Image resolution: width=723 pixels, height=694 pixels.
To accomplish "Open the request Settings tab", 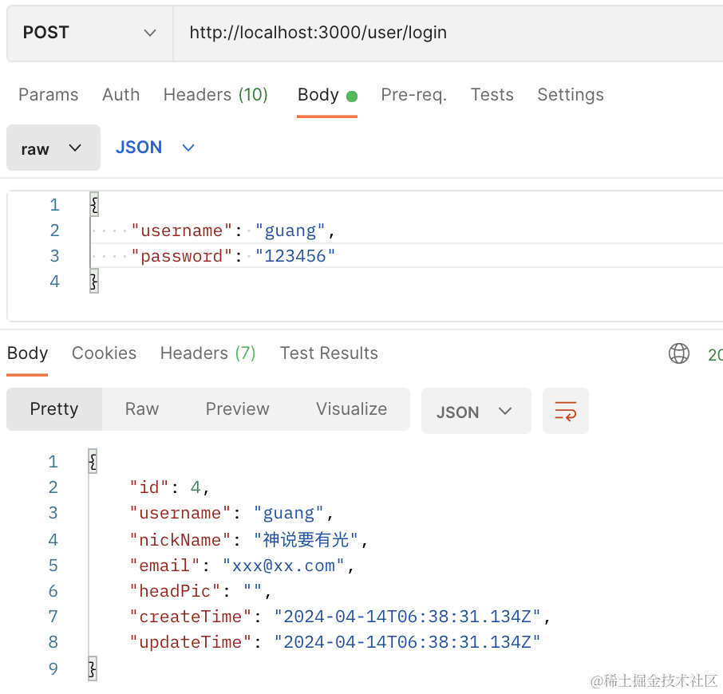I will pyautogui.click(x=570, y=95).
